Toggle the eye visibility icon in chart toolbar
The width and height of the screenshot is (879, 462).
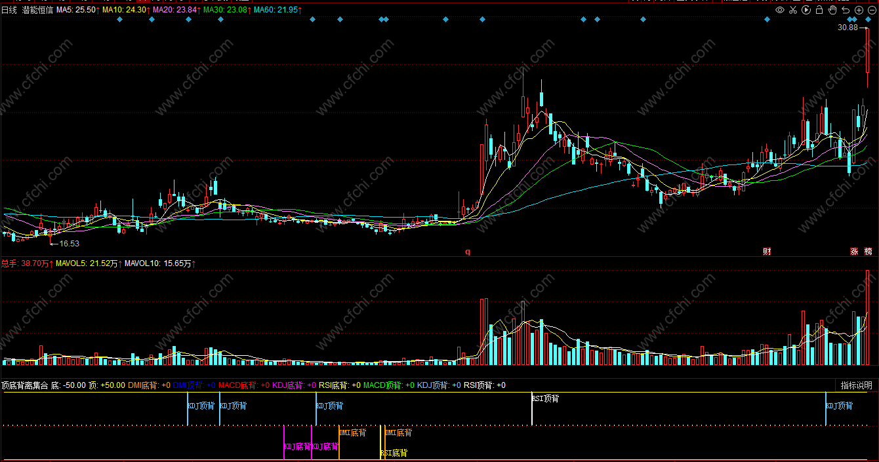click(x=780, y=10)
